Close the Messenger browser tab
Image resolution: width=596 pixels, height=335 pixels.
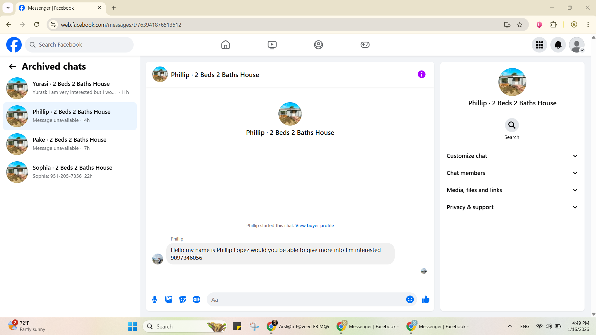point(99,8)
